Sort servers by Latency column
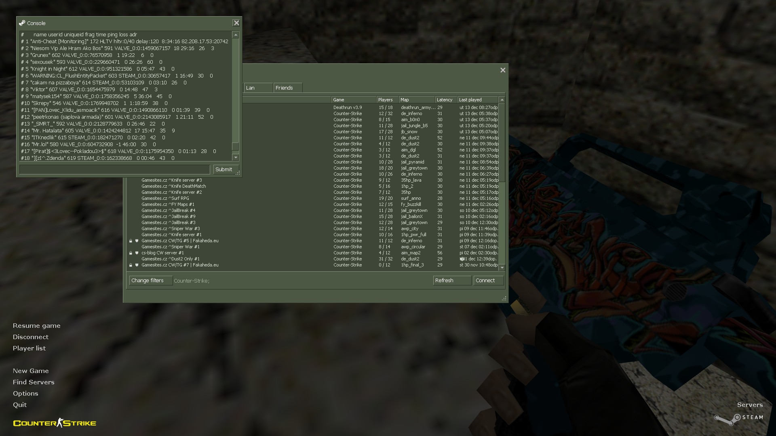The height and width of the screenshot is (436, 776). coord(446,100)
